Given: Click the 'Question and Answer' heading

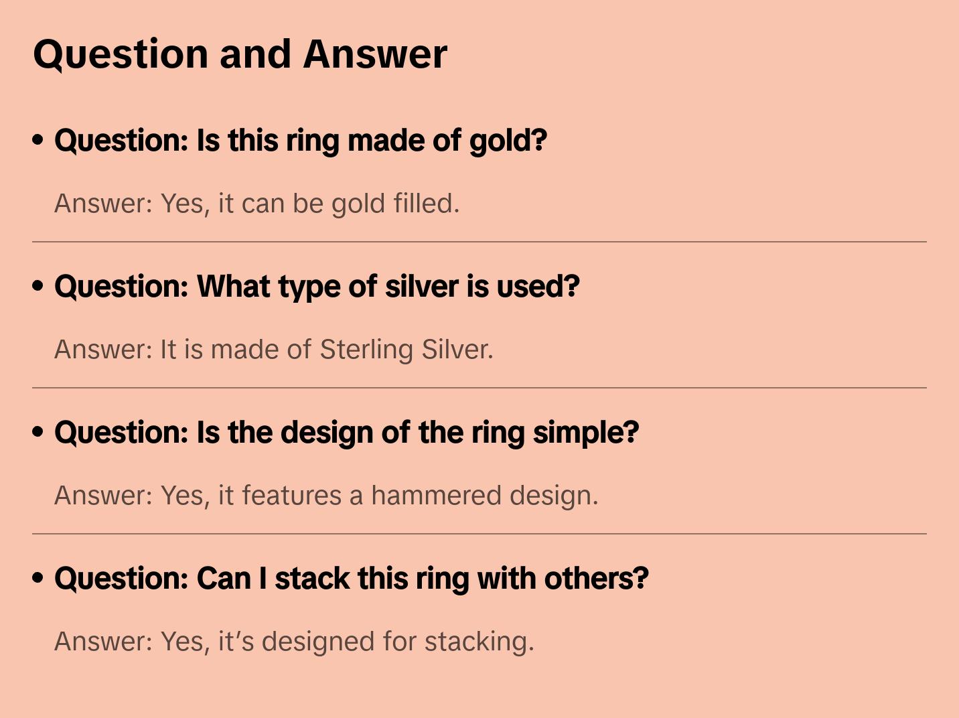Looking at the screenshot, I should pos(240,54).
